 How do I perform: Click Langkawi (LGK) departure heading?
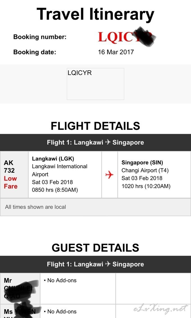click(53, 159)
